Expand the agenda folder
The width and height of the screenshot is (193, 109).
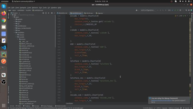[14, 19]
